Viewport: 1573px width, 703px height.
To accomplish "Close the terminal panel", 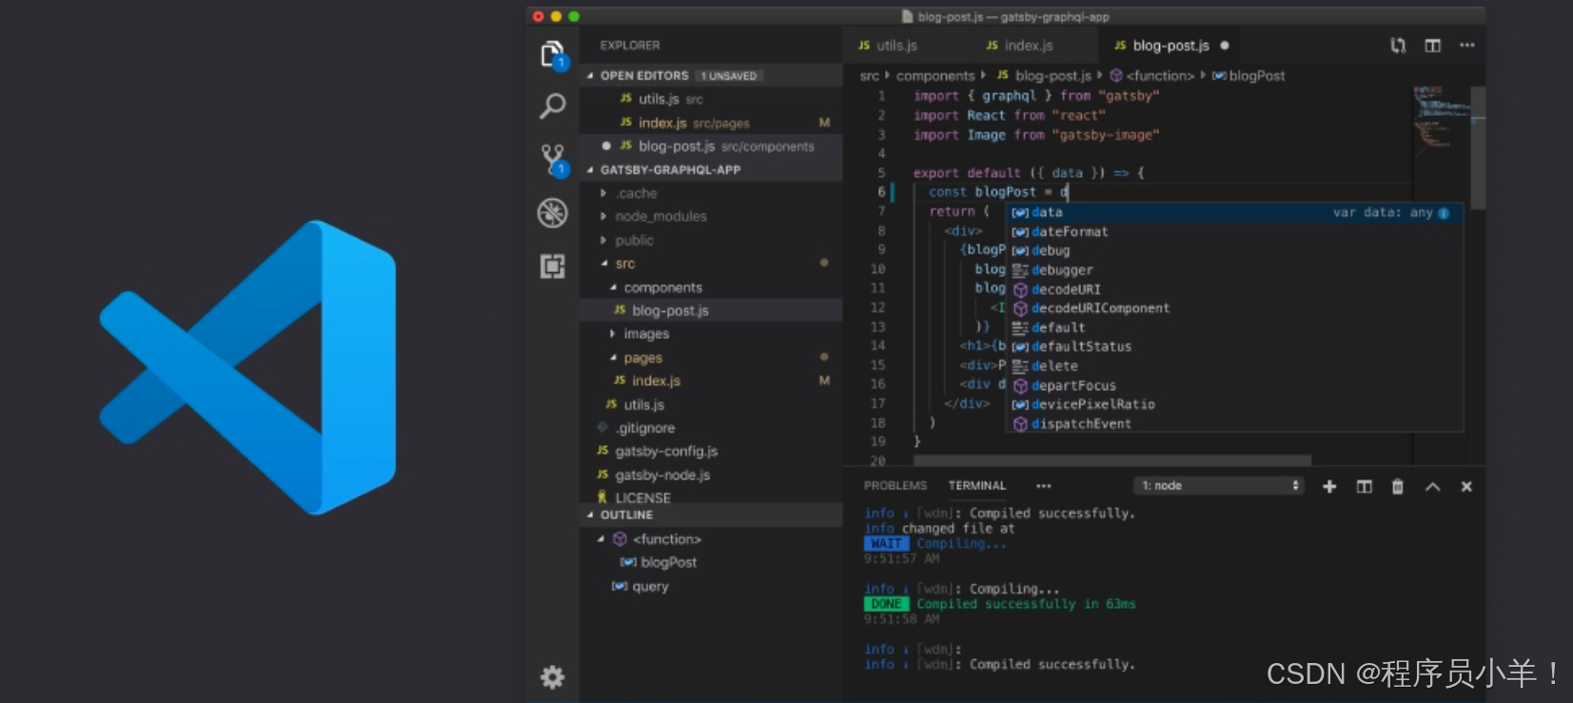I will pyautogui.click(x=1466, y=486).
